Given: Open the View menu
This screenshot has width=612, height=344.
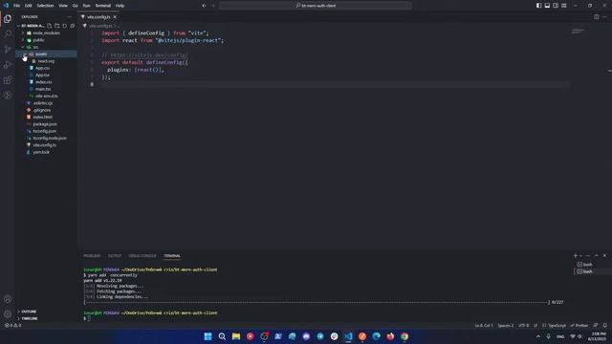Looking at the screenshot, I should pyautogui.click(x=63, y=6).
